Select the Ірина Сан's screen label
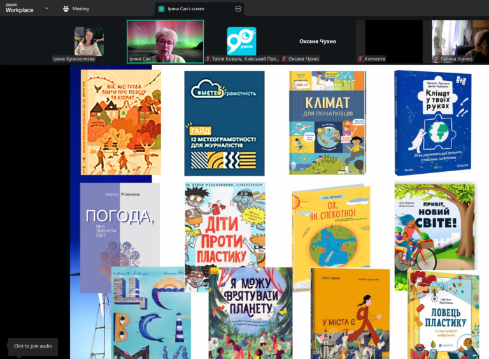489x359 pixels. tap(188, 9)
